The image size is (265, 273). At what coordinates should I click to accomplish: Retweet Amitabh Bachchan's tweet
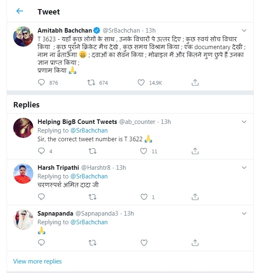coord(91,83)
